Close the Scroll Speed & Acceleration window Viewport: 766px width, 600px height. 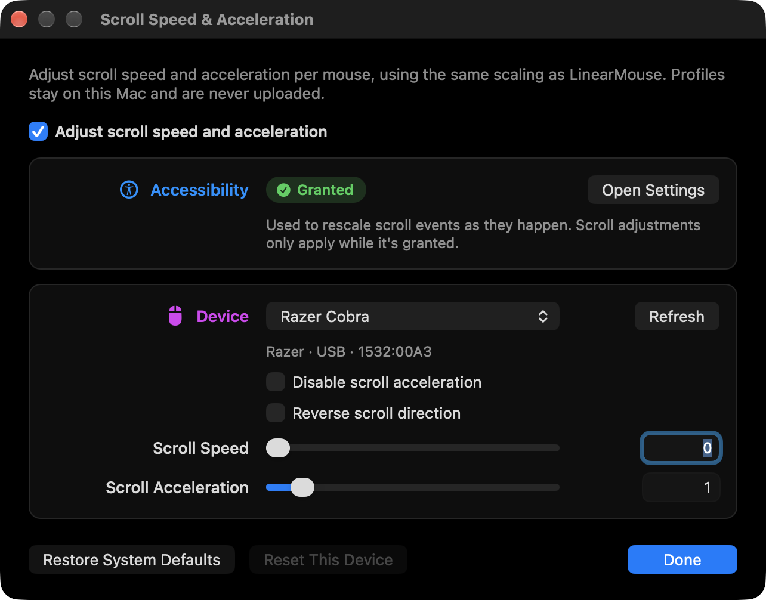(x=19, y=19)
